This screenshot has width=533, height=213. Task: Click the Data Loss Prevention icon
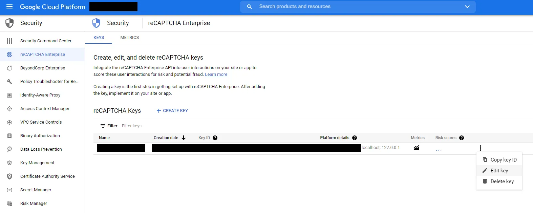[9, 149]
